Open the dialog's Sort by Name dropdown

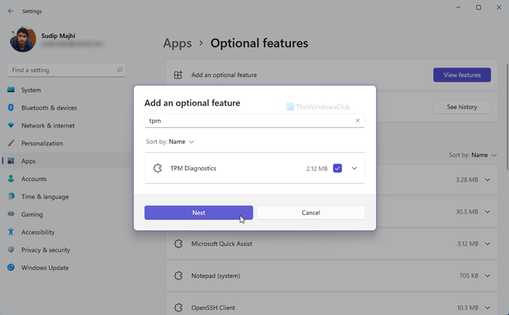[170, 142]
